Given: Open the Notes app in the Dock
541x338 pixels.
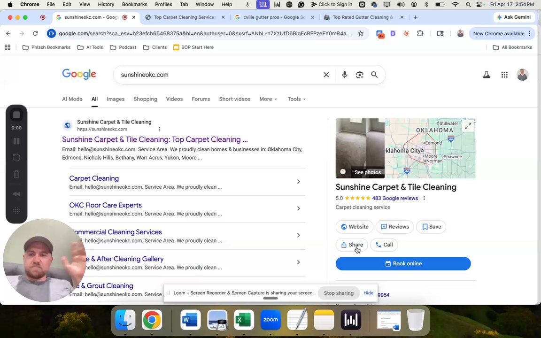Looking at the screenshot, I should (324, 320).
